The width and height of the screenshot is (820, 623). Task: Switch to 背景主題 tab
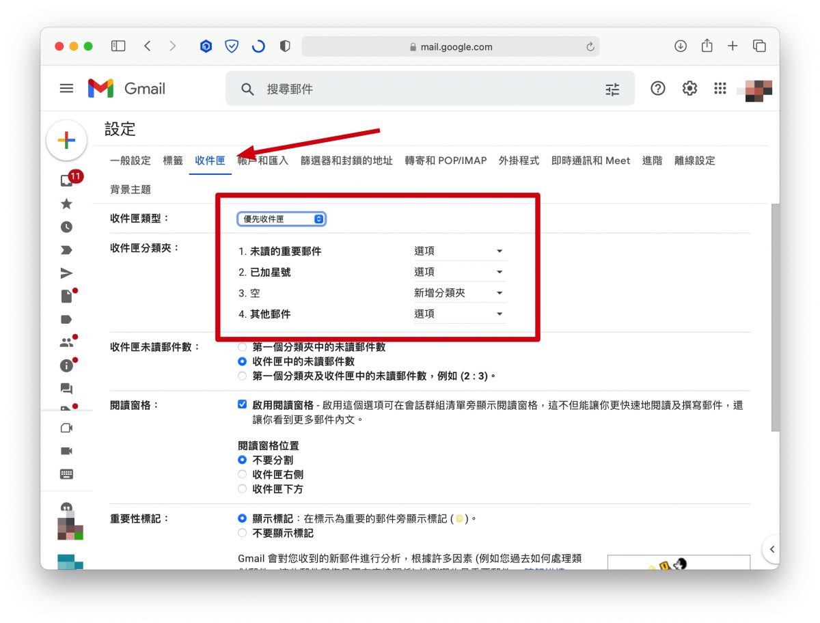[131, 189]
